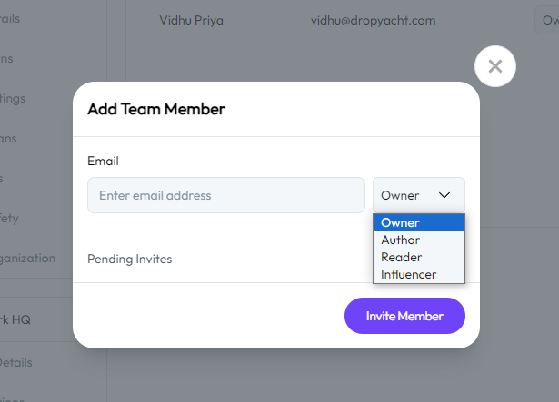Image resolution: width=559 pixels, height=402 pixels.
Task: Open the sidebar item ending in tings
Action: [x=13, y=99]
